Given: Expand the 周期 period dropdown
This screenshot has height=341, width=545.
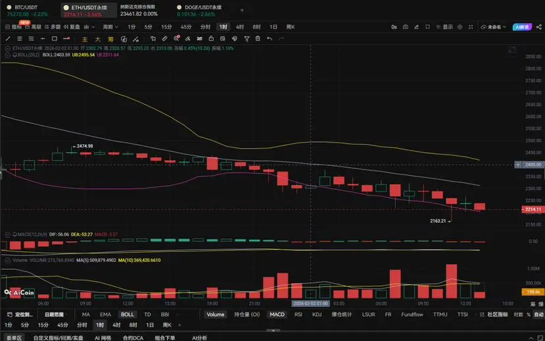Looking at the screenshot, I should pos(110,27).
